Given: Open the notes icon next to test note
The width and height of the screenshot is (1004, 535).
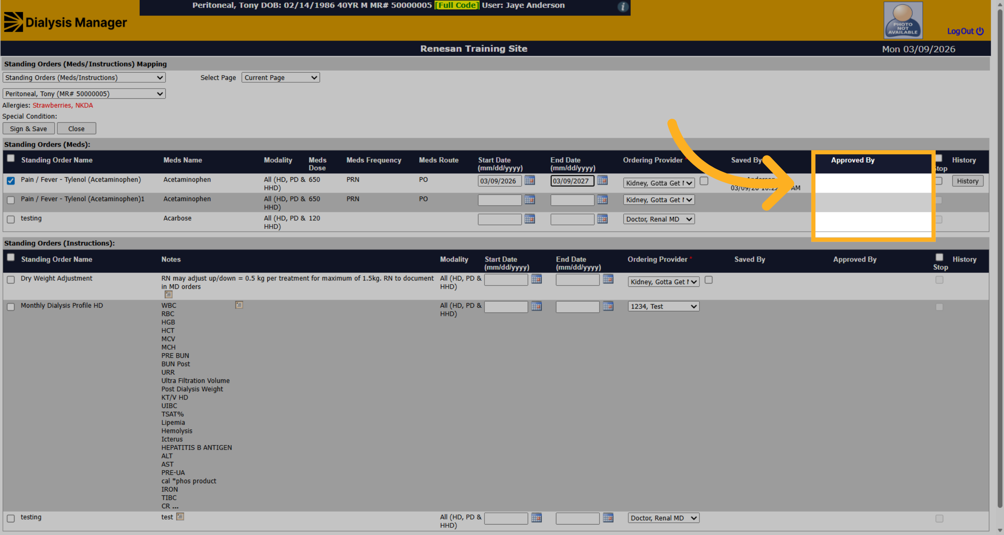Looking at the screenshot, I should pyautogui.click(x=180, y=517).
